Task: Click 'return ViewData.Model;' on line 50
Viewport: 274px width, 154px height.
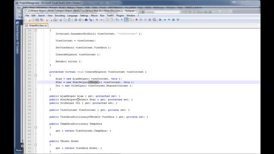Action: tap(83, 148)
